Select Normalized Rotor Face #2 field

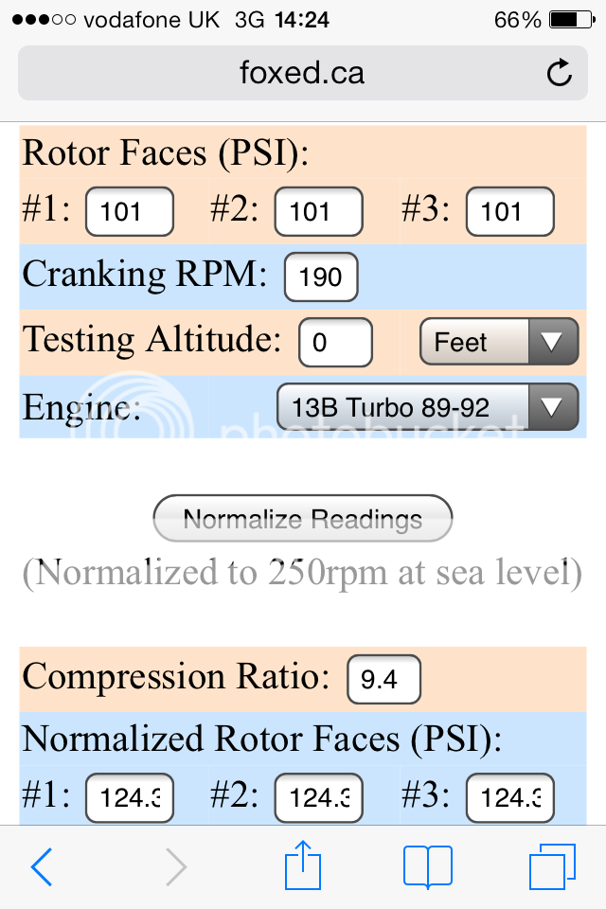[318, 798]
